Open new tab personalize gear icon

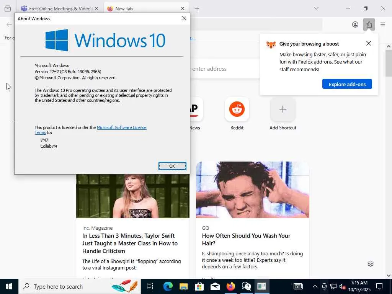click(371, 264)
